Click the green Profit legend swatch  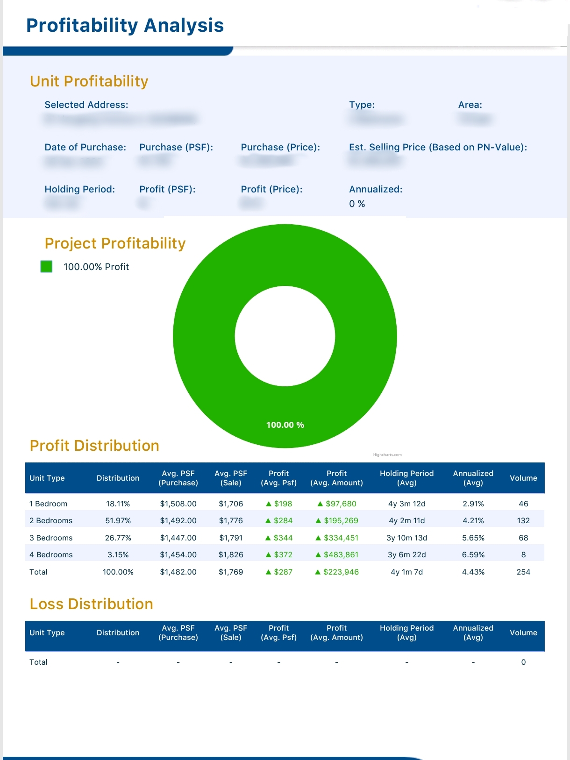pos(46,267)
